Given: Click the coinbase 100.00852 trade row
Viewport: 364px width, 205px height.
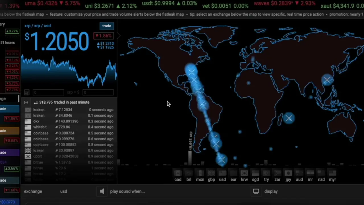Looking at the screenshot, I should click(x=69, y=145).
